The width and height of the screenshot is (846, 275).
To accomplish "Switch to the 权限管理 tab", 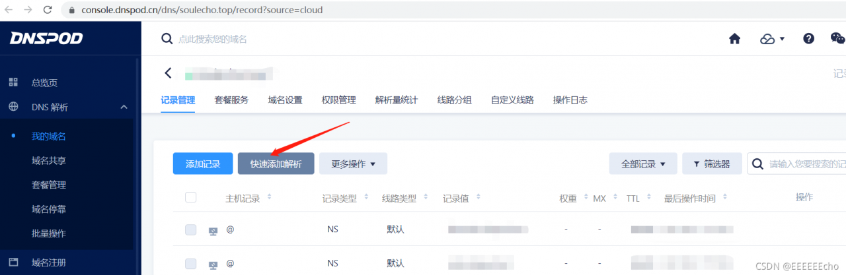I will (x=338, y=100).
